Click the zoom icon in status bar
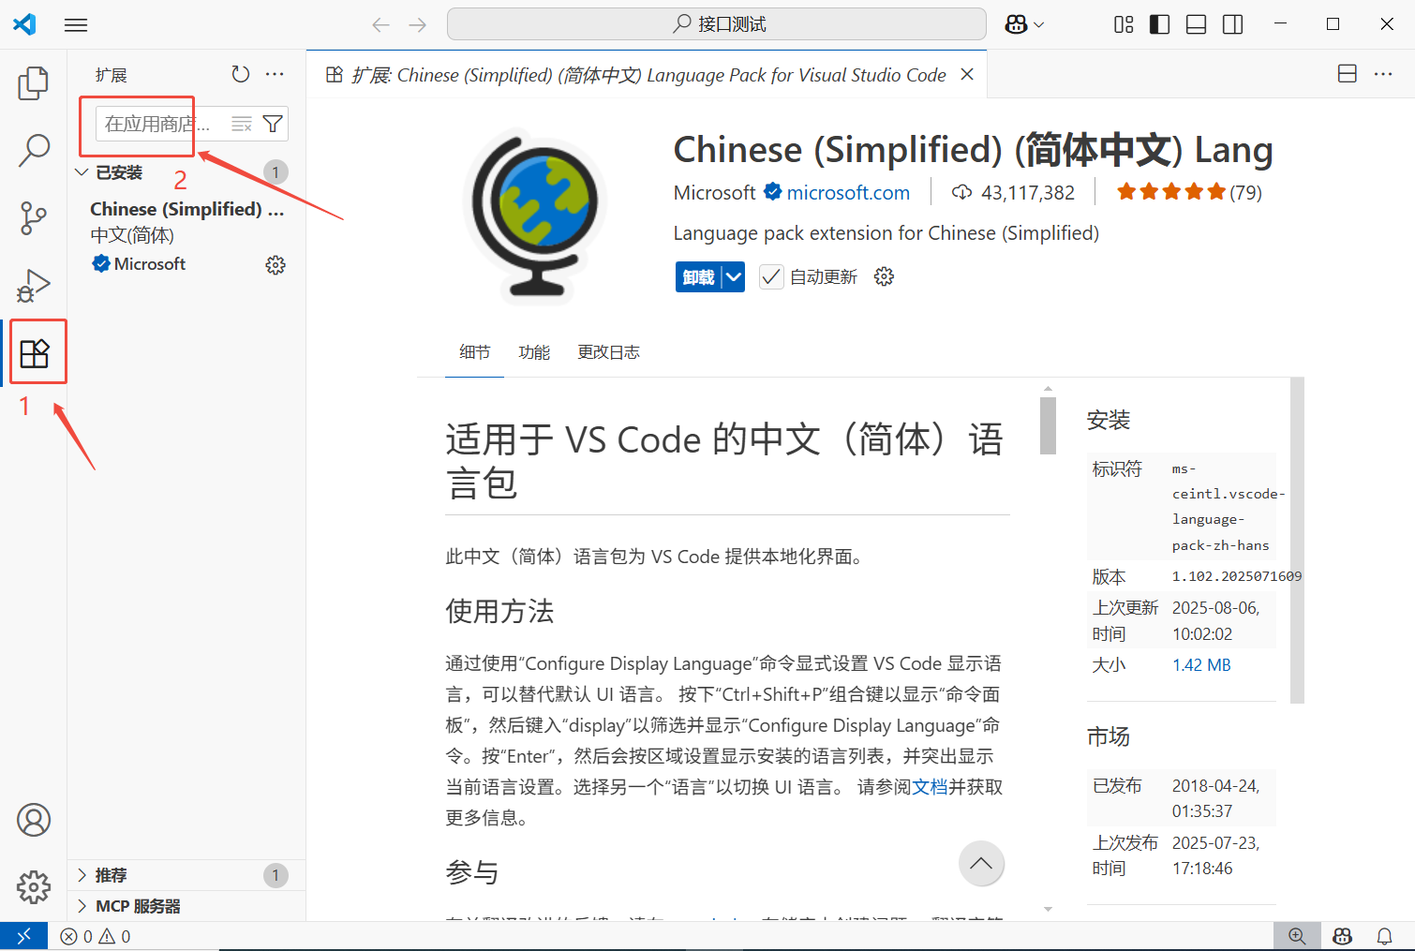Image resolution: width=1415 pixels, height=951 pixels. click(x=1297, y=936)
